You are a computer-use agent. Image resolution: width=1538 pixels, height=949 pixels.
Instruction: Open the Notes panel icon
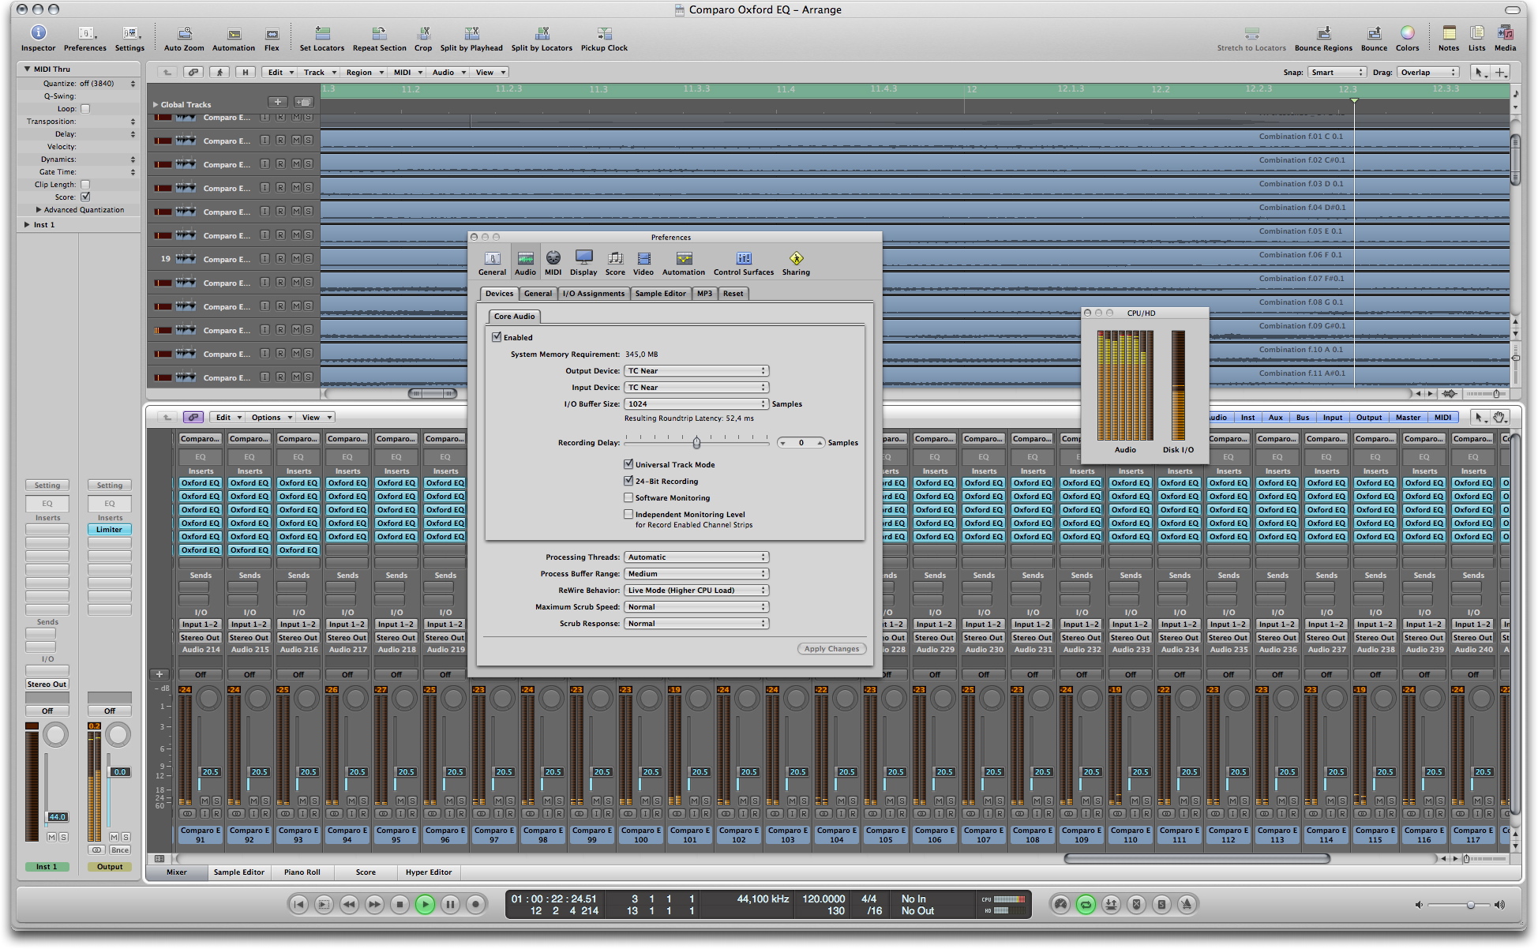click(1449, 32)
